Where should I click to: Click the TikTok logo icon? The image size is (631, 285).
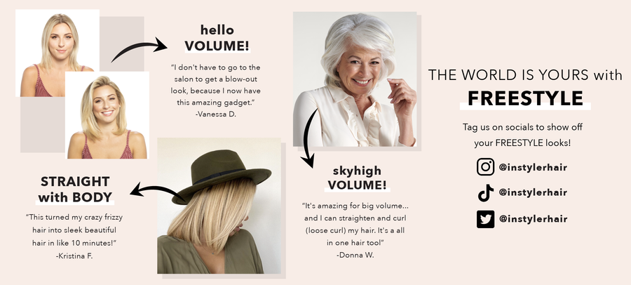click(485, 192)
